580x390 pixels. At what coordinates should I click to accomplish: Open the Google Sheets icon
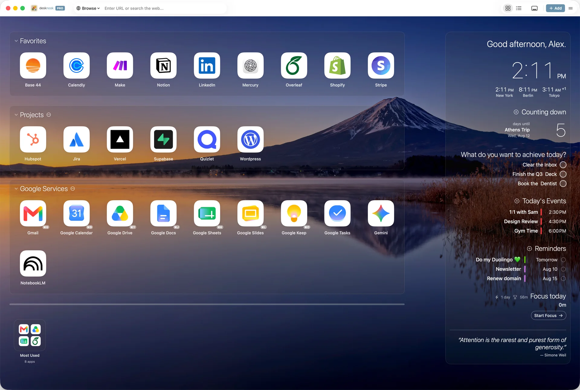(207, 213)
